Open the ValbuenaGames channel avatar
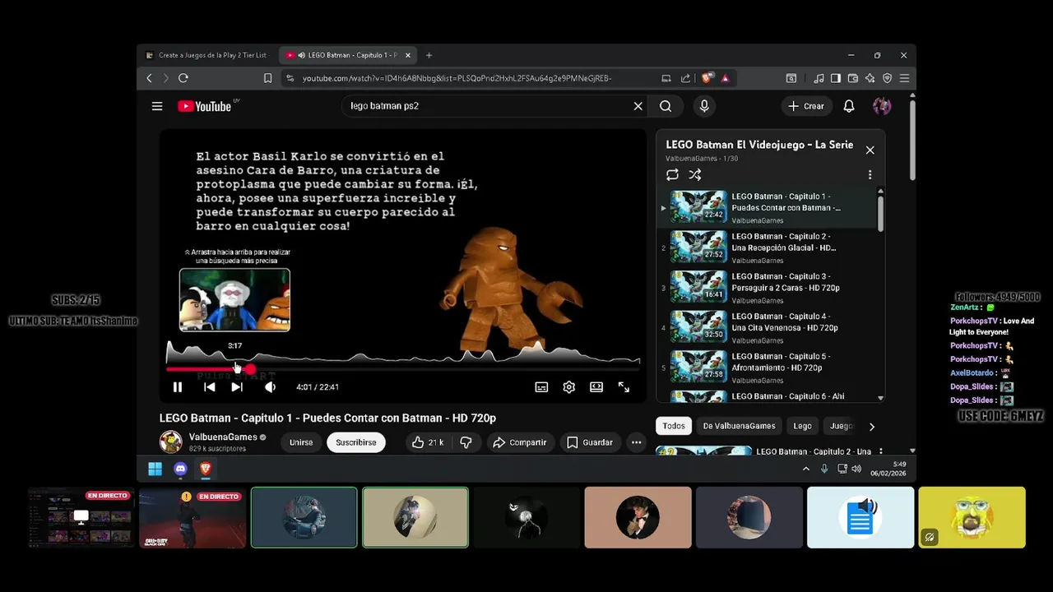The height and width of the screenshot is (592, 1053). (171, 442)
